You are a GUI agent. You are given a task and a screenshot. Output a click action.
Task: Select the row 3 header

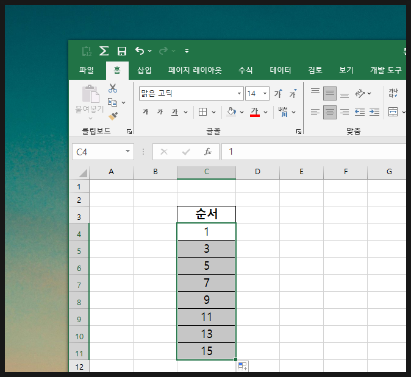point(79,215)
